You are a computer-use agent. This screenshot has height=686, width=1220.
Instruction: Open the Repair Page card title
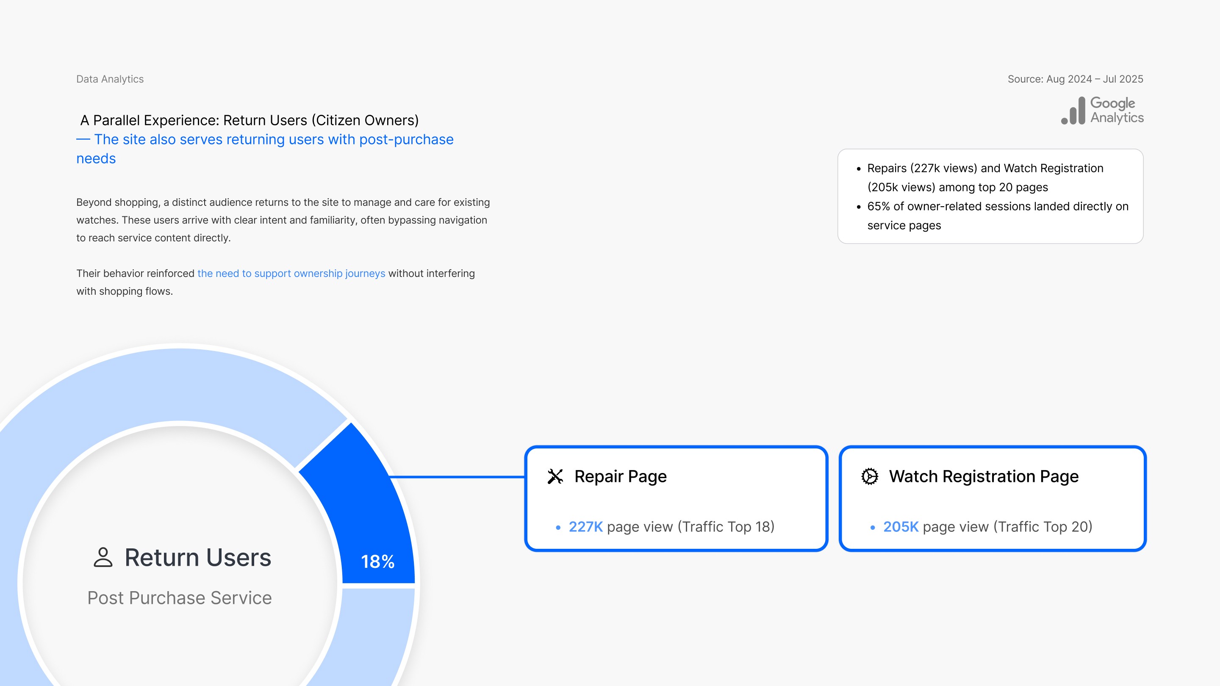tap(621, 476)
